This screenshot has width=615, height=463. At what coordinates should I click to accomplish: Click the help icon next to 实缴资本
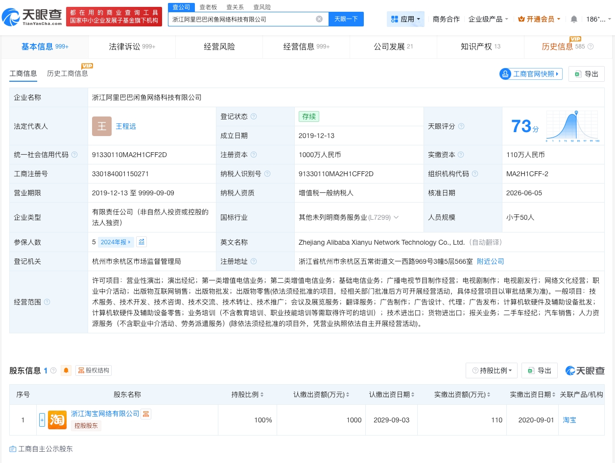pos(461,155)
